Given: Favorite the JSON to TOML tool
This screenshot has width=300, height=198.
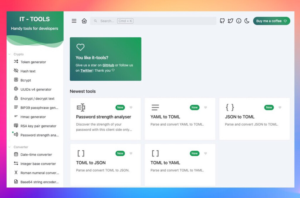Looking at the screenshot, I should [280, 107].
